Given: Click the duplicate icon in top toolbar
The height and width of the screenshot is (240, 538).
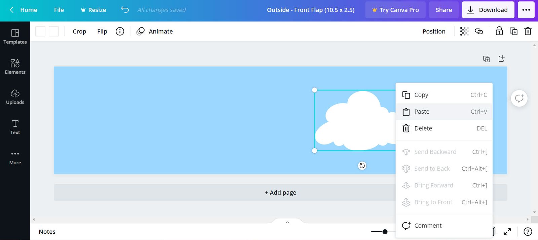Looking at the screenshot, I should pyautogui.click(x=513, y=32).
